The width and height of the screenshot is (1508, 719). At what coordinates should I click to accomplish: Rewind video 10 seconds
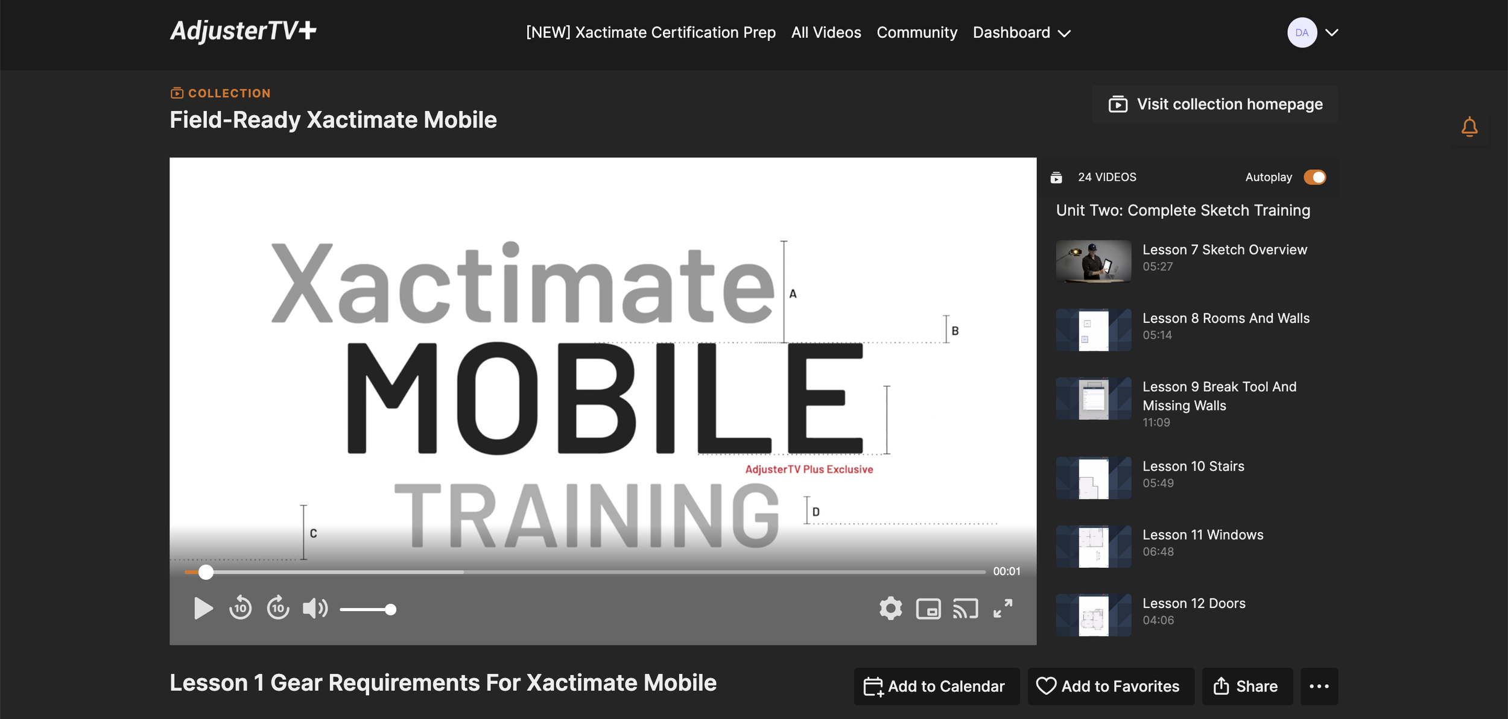241,609
